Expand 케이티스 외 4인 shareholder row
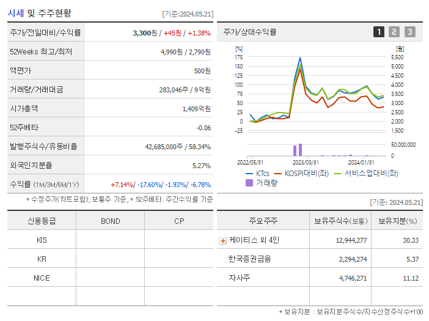 [x=223, y=241]
